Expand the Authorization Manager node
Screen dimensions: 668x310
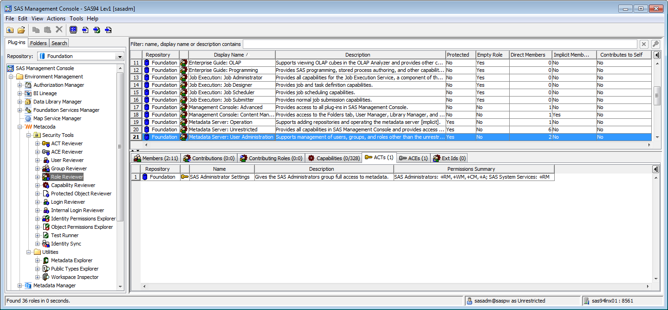tap(19, 85)
